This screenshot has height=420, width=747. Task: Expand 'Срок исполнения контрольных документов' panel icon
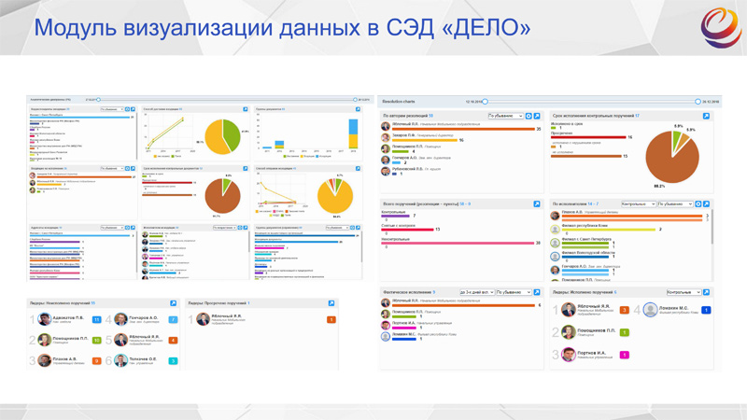pos(246,168)
